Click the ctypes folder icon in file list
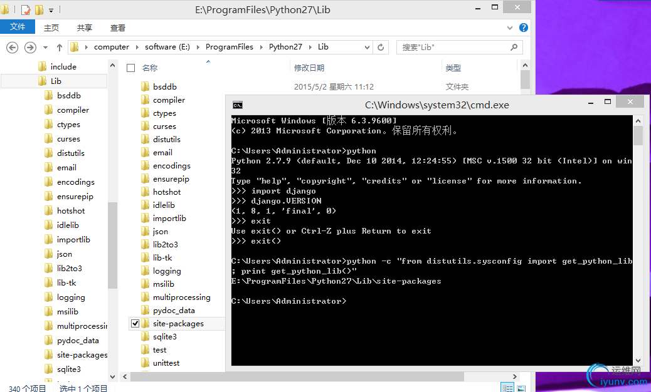This screenshot has width=651, height=392. [x=145, y=113]
